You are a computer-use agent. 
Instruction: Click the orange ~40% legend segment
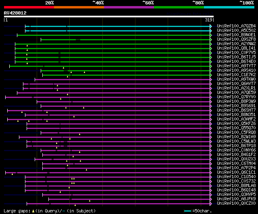coord(79,7)
